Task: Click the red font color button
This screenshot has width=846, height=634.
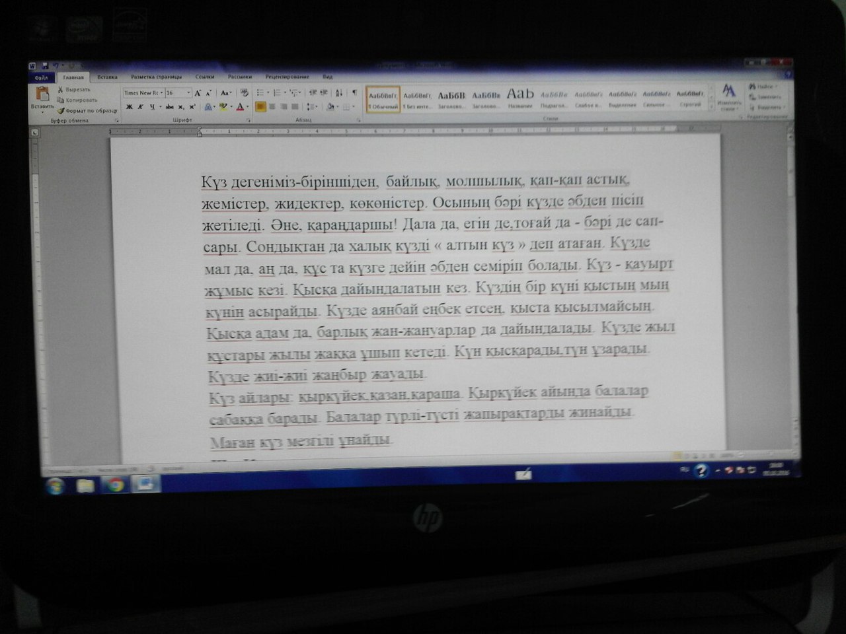Action: (240, 106)
